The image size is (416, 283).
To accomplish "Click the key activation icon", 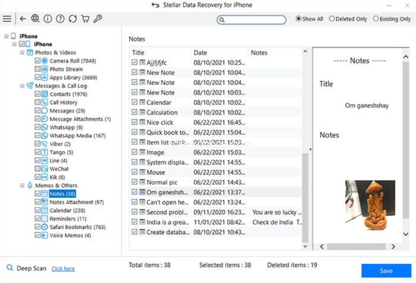I will click(98, 19).
